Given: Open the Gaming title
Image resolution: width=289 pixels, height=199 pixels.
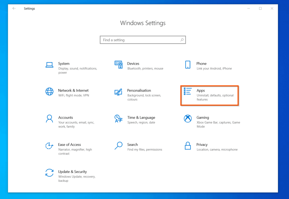Looking at the screenshot, I should tap(203, 117).
